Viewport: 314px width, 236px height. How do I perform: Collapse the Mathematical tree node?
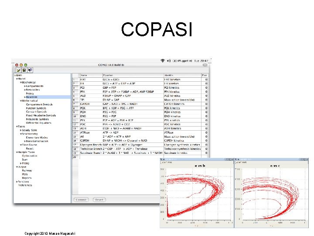click(21, 101)
